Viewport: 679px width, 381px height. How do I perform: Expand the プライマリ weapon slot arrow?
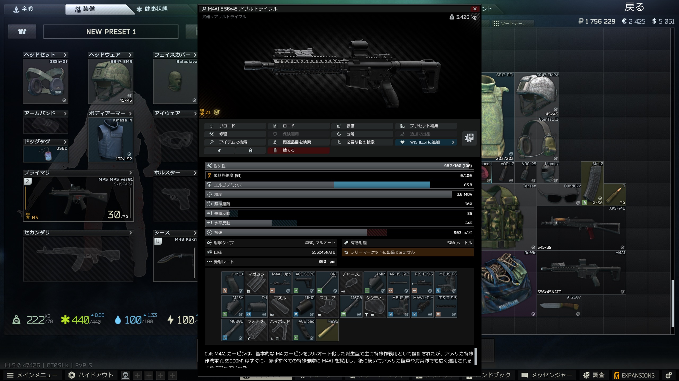point(130,173)
